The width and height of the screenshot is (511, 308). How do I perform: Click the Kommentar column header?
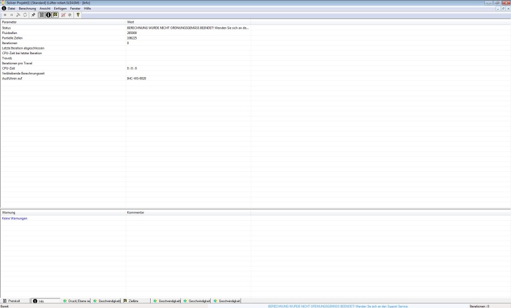click(188, 213)
